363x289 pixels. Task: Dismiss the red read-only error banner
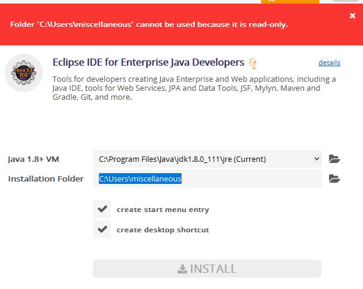(352, 16)
